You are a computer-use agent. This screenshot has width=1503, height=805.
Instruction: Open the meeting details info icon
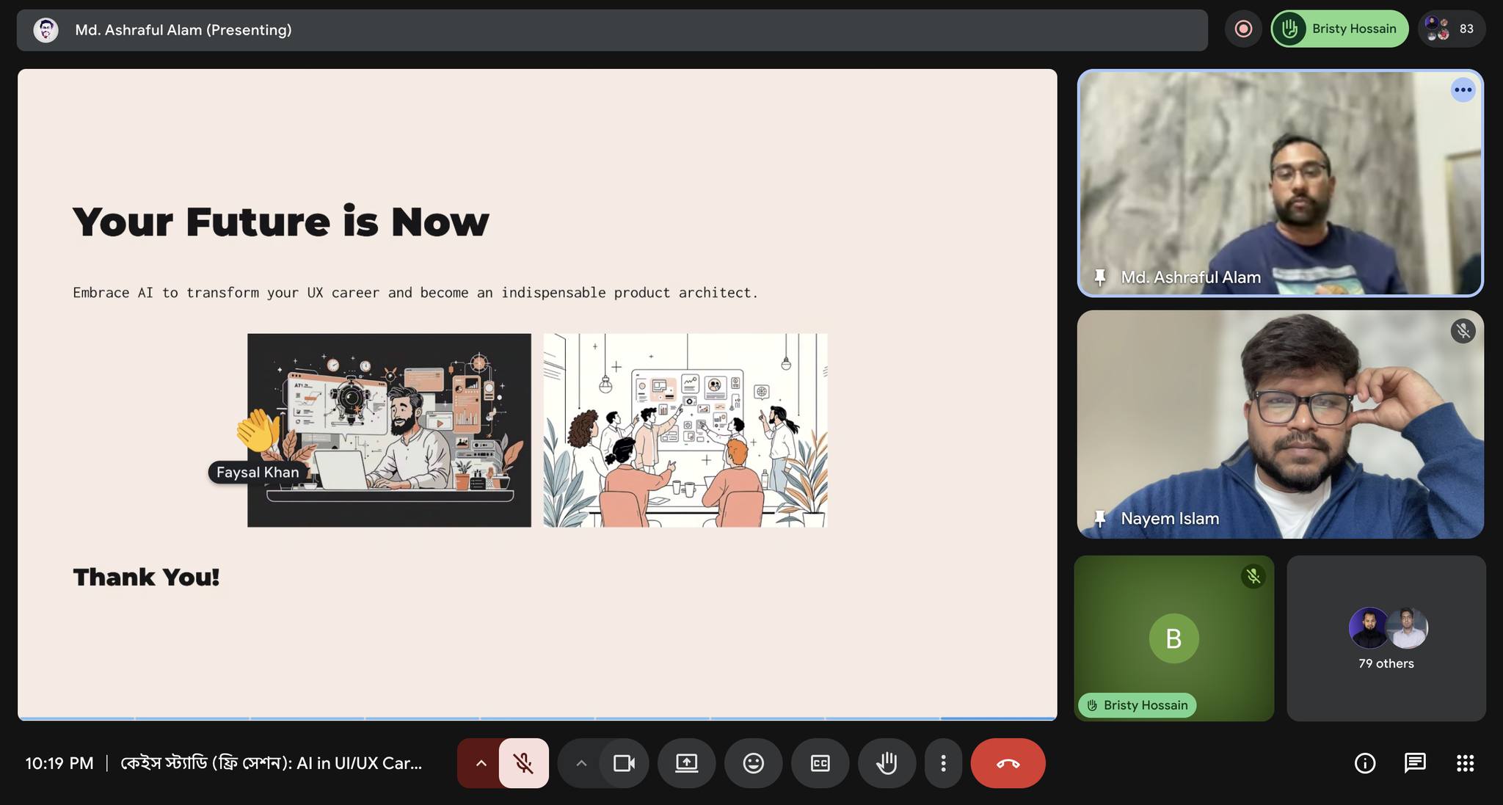pos(1364,763)
